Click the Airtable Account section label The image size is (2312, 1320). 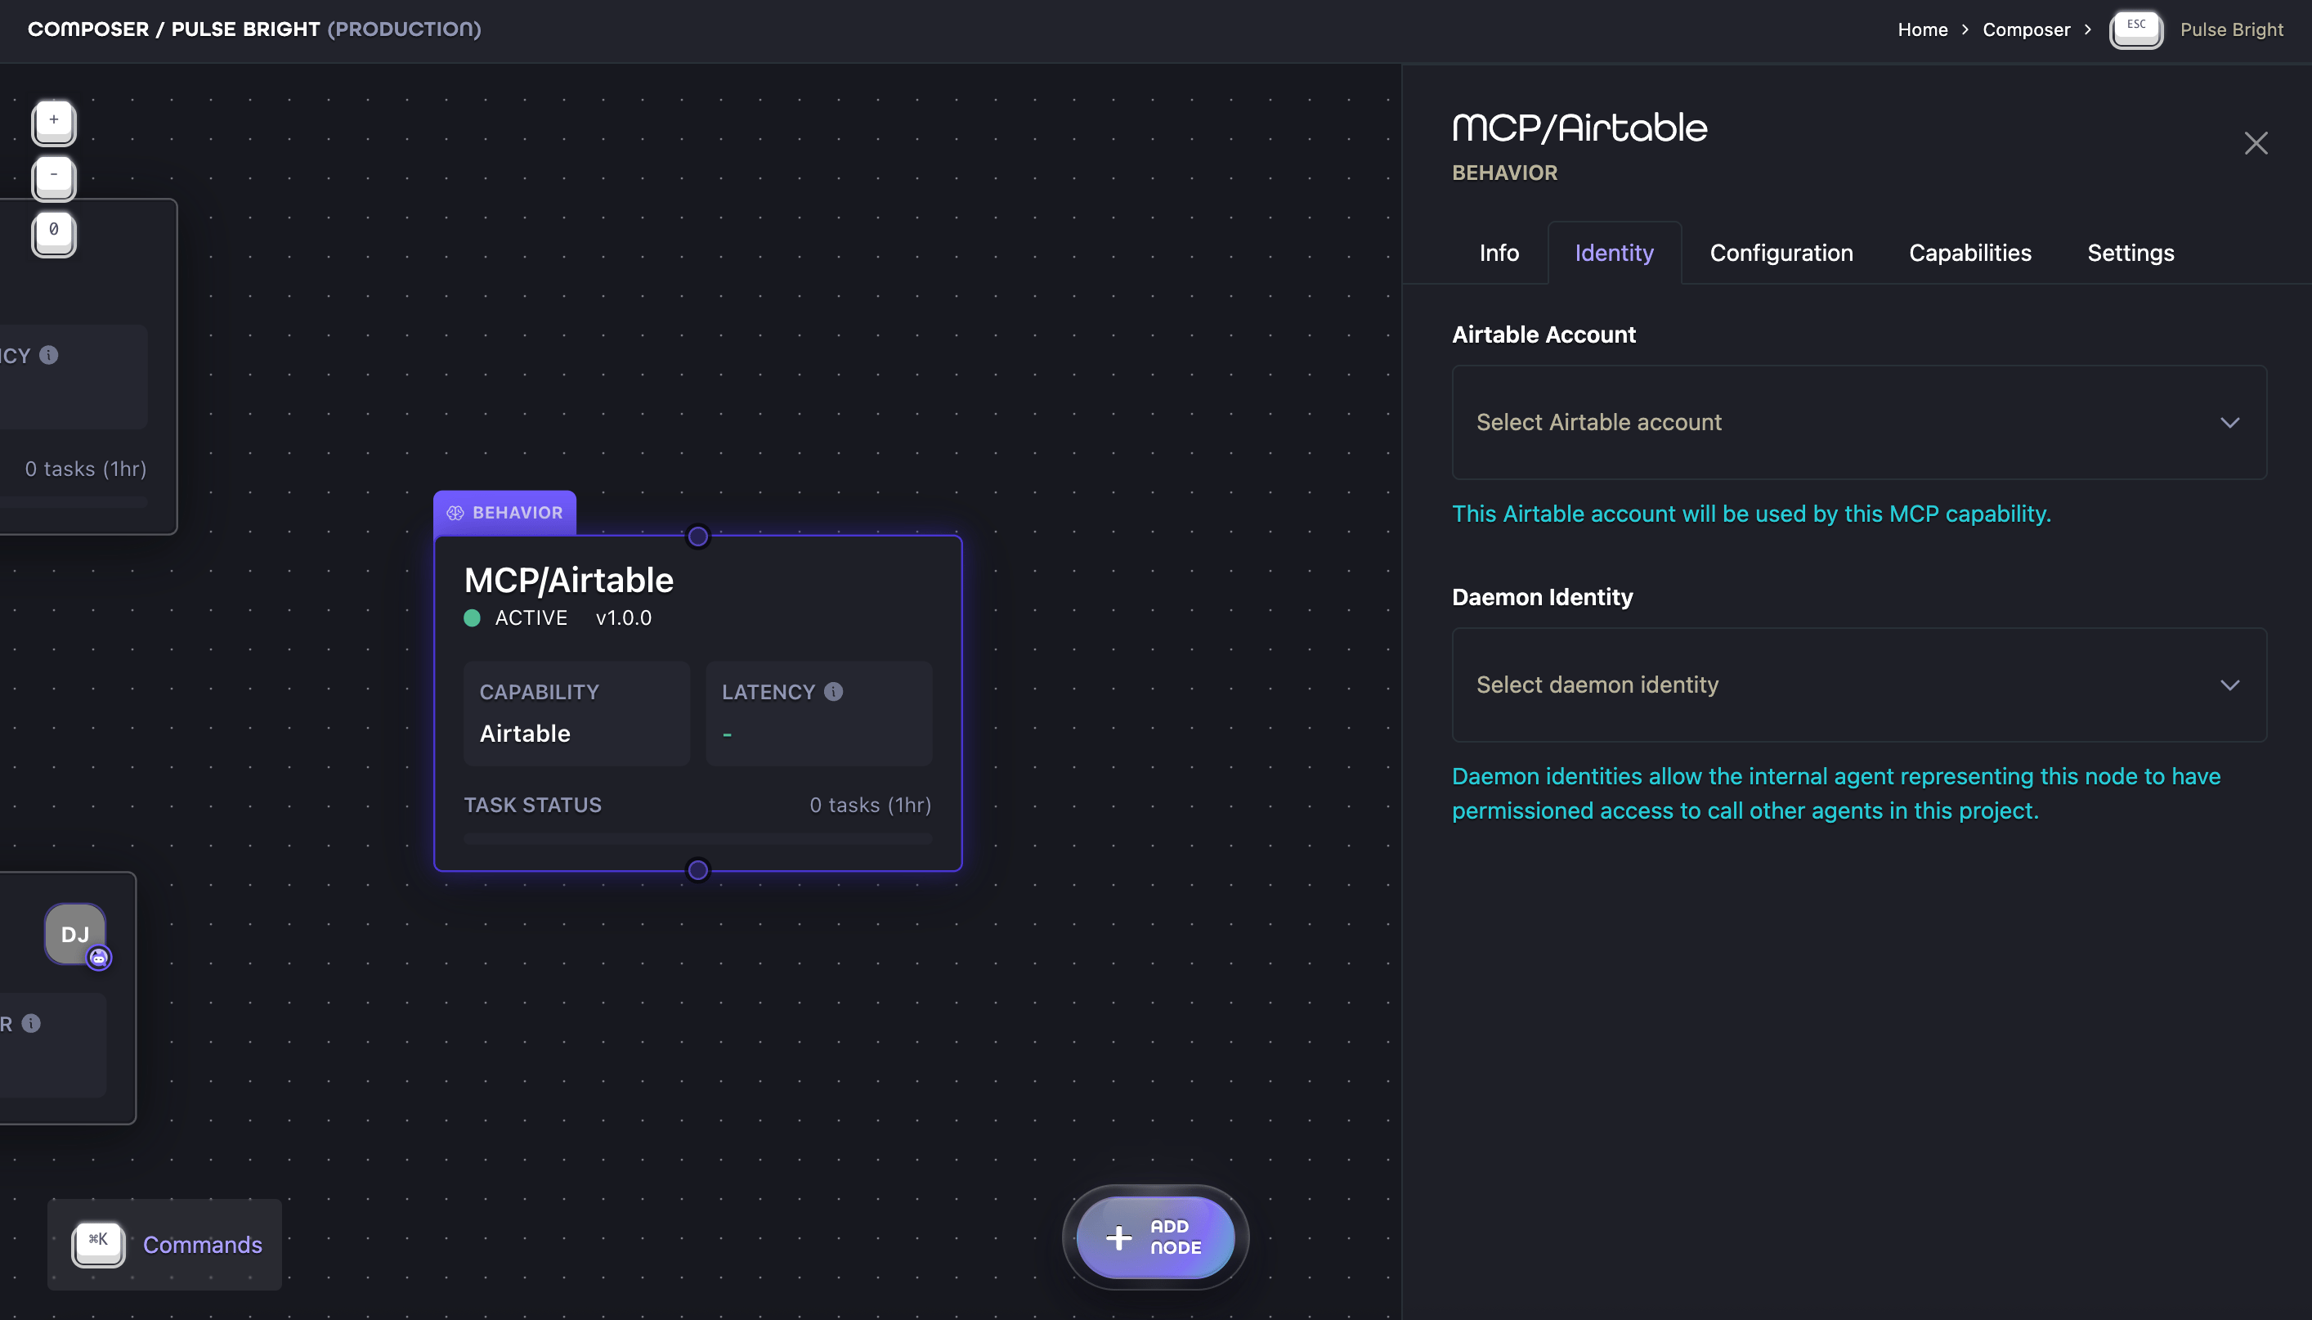1544,334
